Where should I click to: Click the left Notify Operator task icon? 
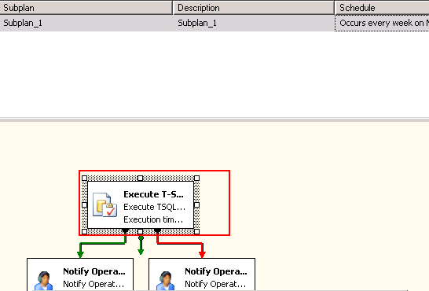tap(44, 281)
